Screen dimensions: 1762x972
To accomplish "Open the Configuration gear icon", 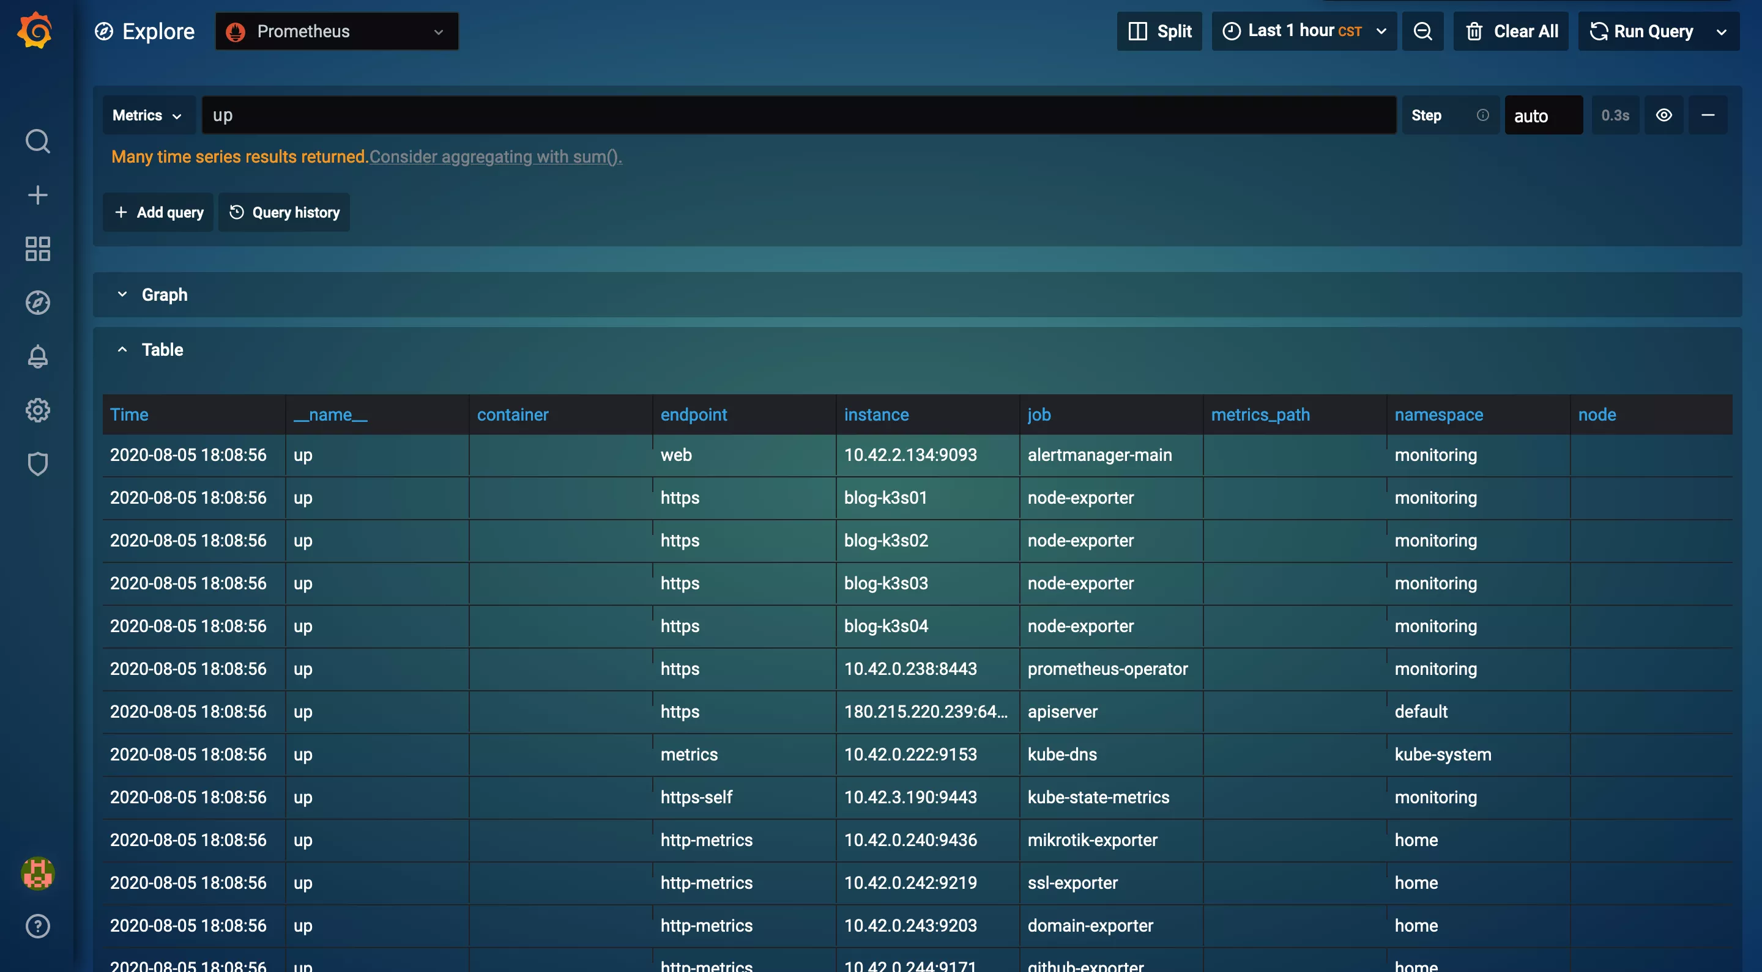I will pos(37,410).
